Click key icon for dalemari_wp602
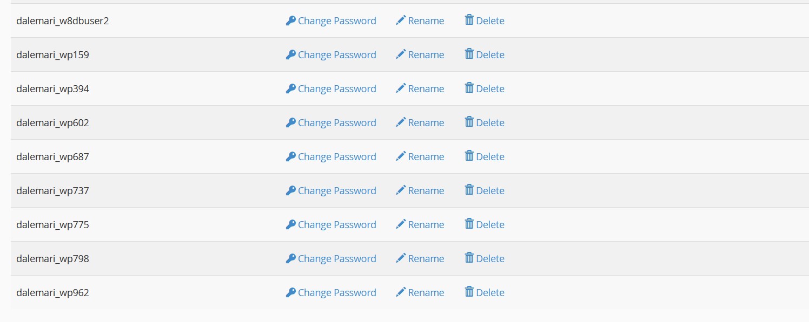Viewport: 809px width, 322px height. pyautogui.click(x=291, y=122)
